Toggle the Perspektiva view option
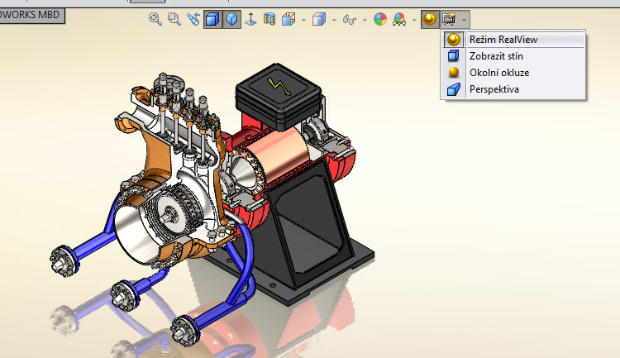Image resolution: width=620 pixels, height=358 pixels. 494,89
